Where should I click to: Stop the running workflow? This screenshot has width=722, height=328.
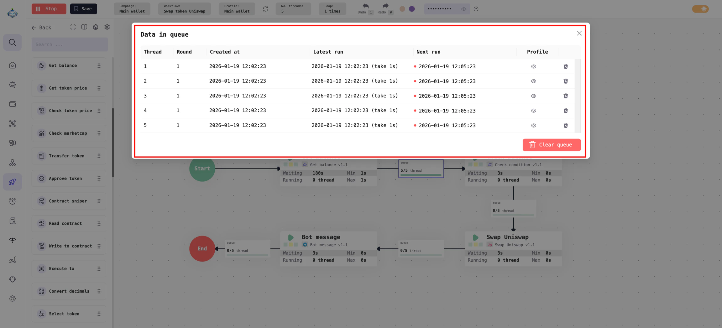tap(49, 9)
